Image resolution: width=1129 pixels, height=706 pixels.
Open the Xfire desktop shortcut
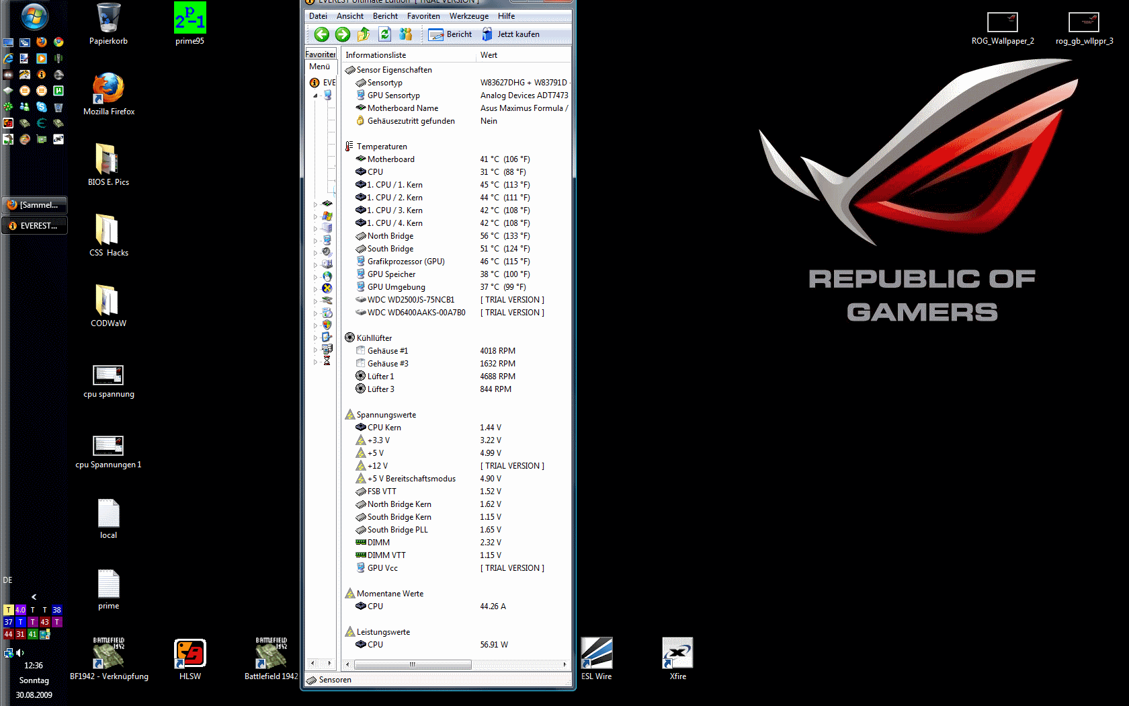pos(677,659)
